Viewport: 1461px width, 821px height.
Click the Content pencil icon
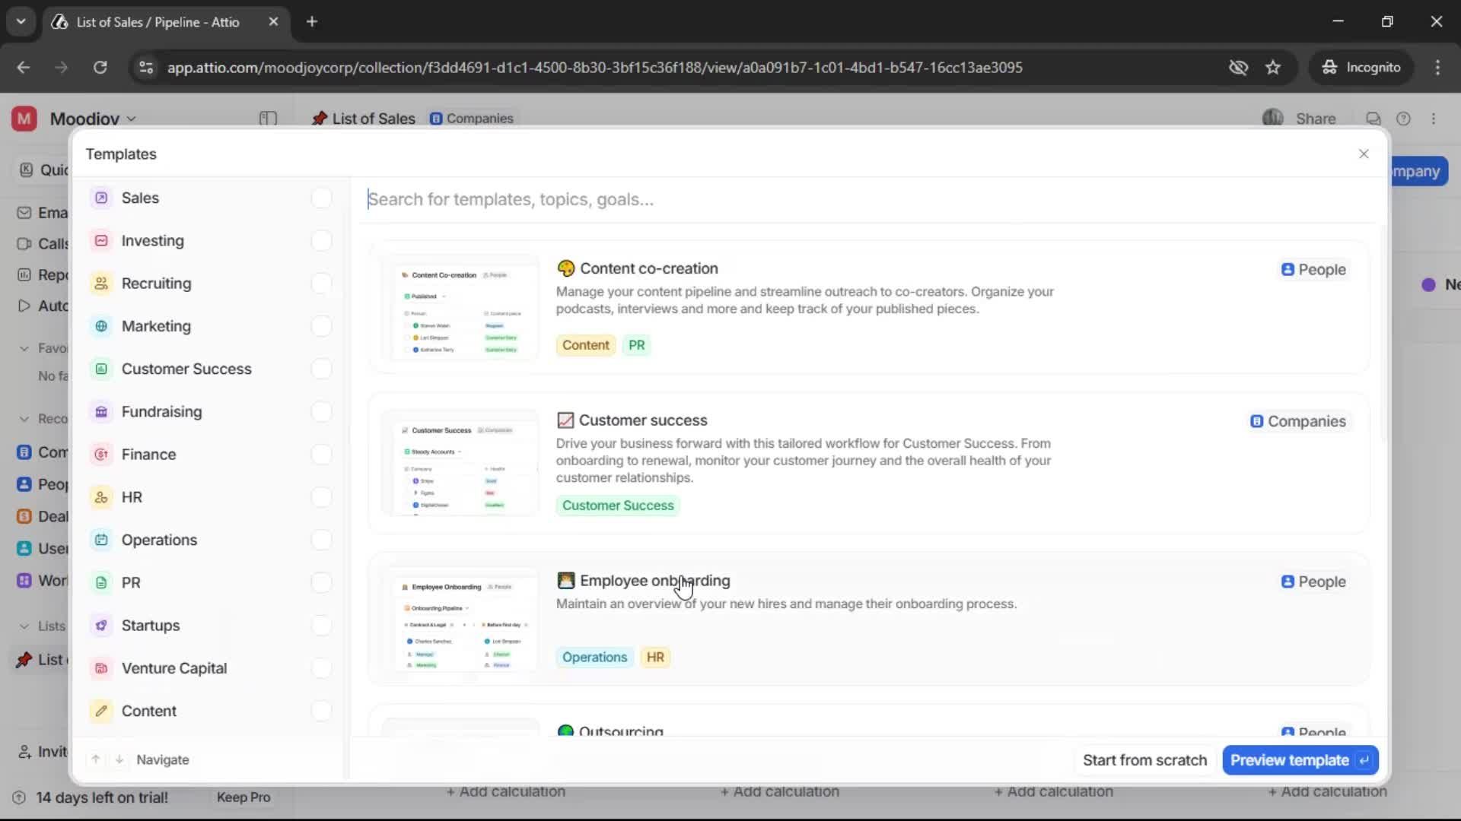tap(101, 711)
